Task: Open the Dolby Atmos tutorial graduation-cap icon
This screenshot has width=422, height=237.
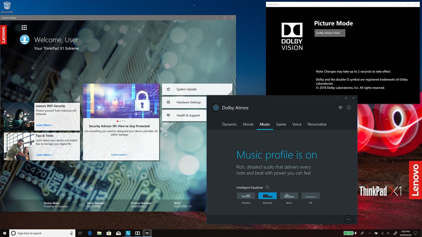Action: 340,107
